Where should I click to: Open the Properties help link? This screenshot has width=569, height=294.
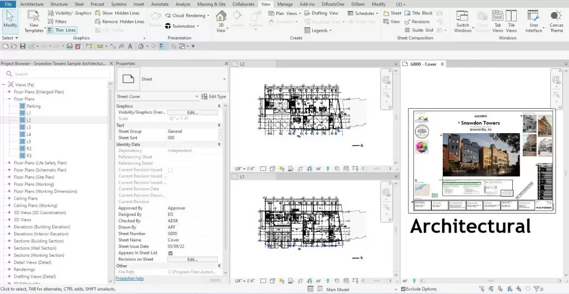click(129, 278)
